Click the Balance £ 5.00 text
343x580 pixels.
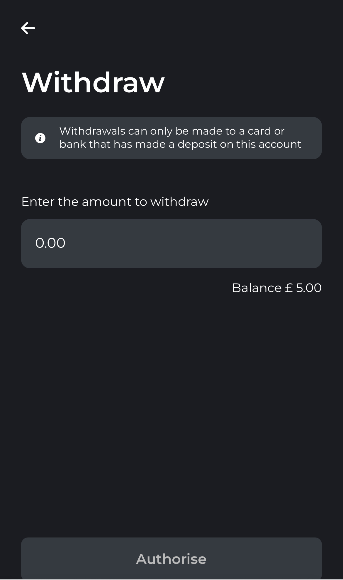[x=277, y=288]
